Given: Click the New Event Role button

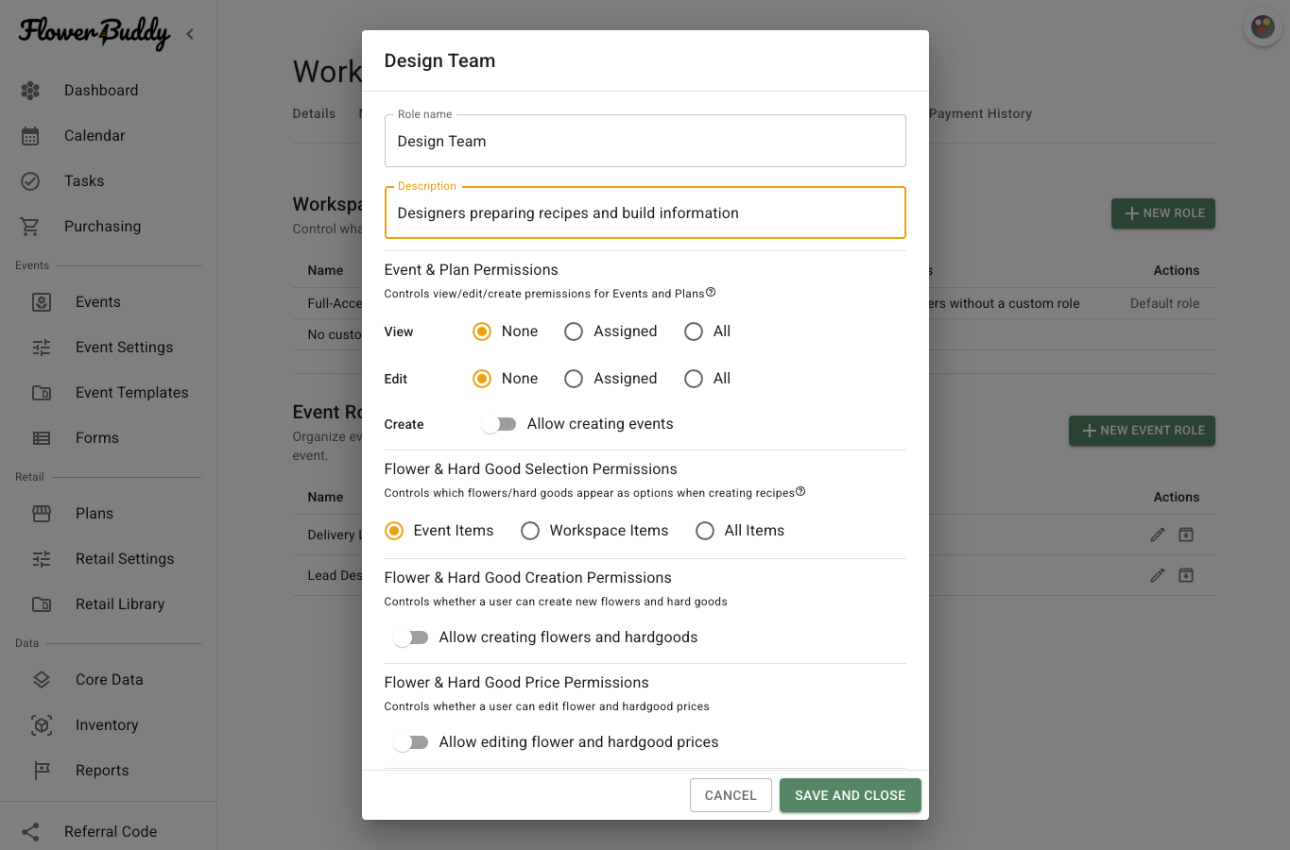Looking at the screenshot, I should tap(1142, 431).
